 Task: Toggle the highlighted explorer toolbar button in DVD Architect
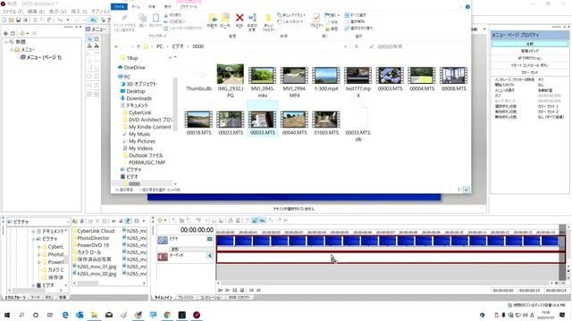click(128, 221)
